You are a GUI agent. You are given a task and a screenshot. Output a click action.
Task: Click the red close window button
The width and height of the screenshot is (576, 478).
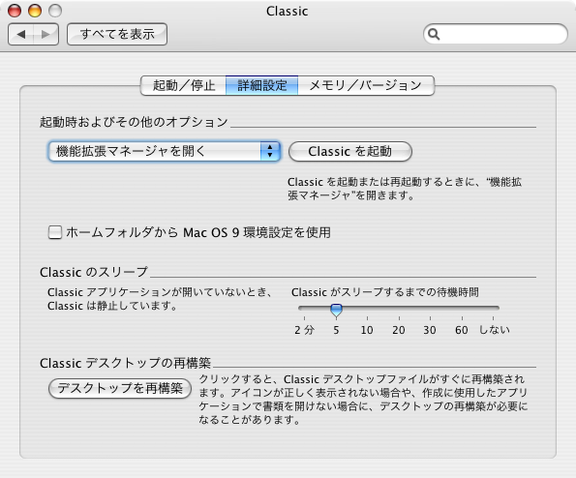click(15, 11)
